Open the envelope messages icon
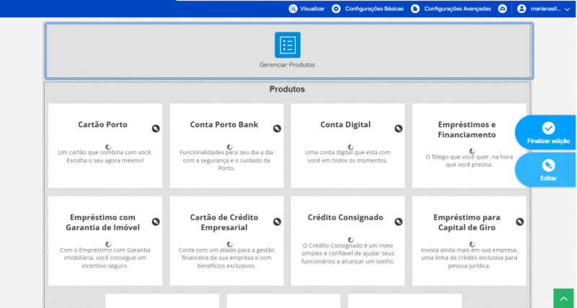 [x=502, y=9]
